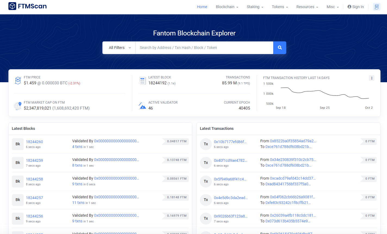Open the Fantom network selector icon

click(x=376, y=7)
